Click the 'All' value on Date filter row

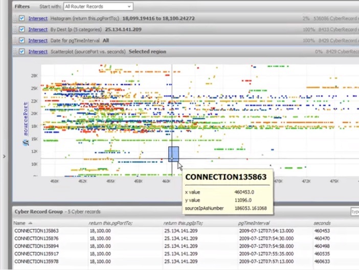tap(106, 40)
